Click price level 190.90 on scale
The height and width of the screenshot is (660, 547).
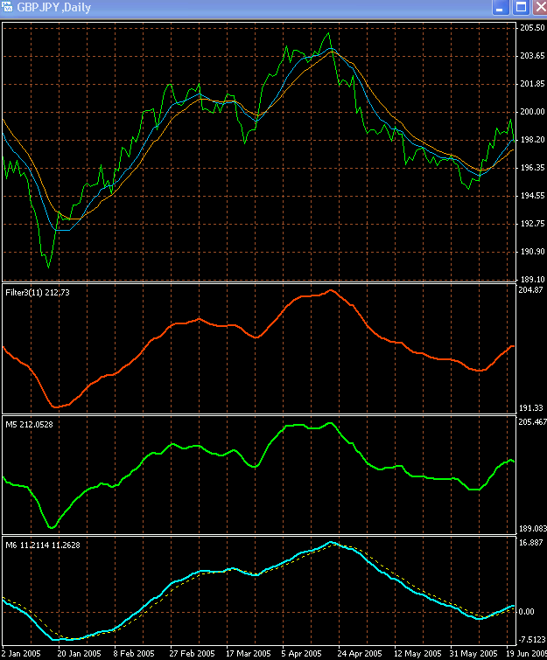[x=532, y=251]
